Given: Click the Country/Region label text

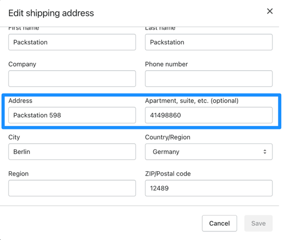Looking at the screenshot, I should point(168,137).
